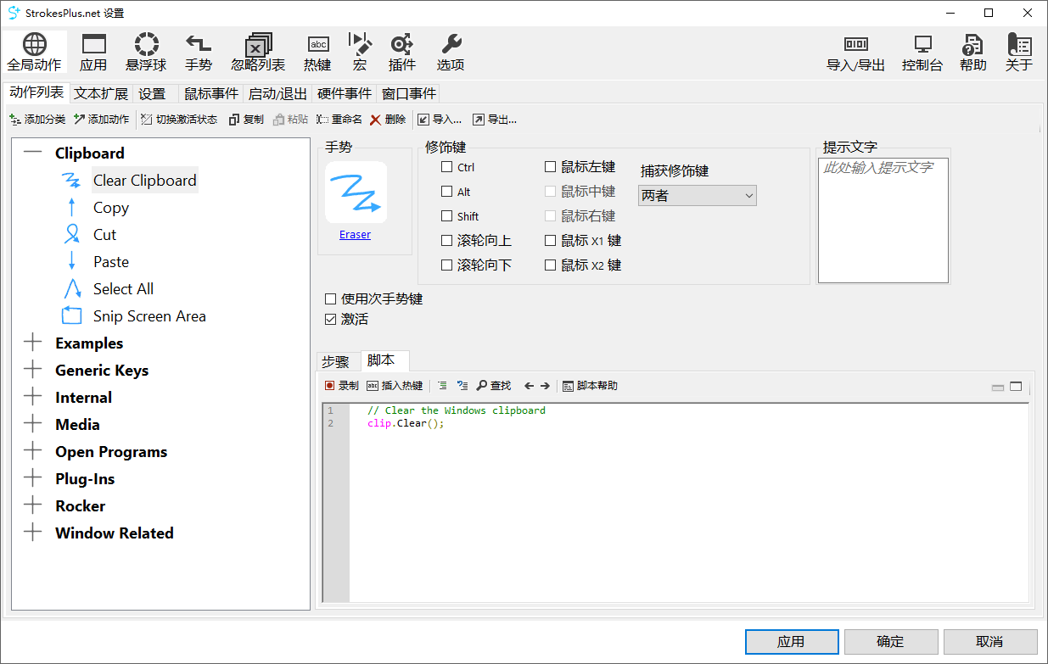Minimize the script editor pane

pyautogui.click(x=998, y=388)
